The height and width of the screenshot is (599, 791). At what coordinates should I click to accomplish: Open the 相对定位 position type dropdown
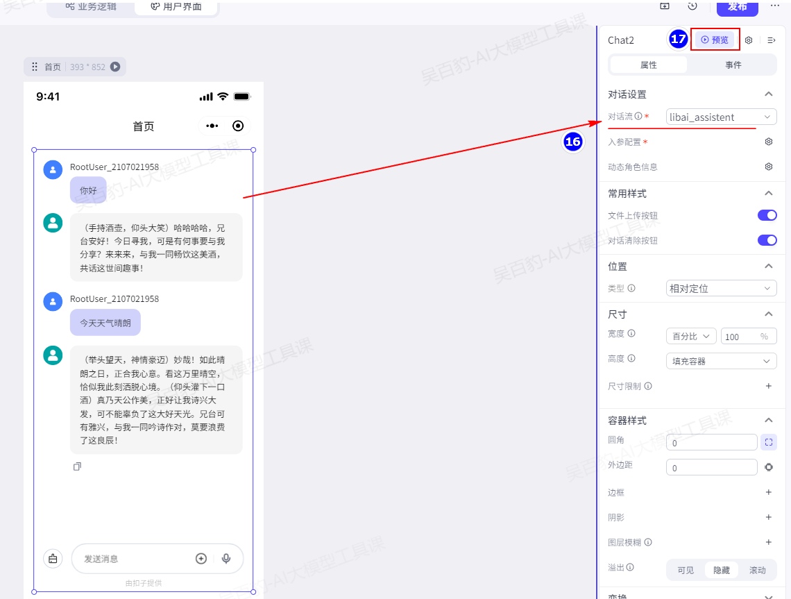721,288
